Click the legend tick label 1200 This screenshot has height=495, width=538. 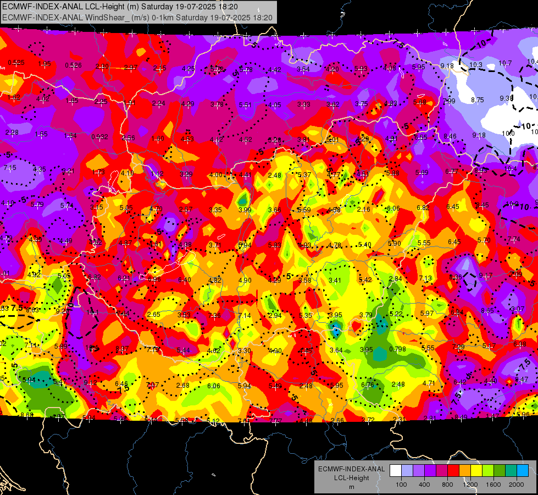tap(470, 485)
